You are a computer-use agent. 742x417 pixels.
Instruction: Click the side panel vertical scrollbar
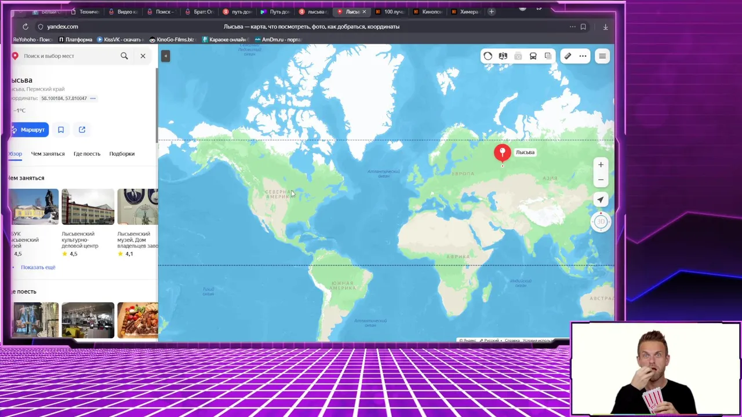pyautogui.click(x=157, y=104)
